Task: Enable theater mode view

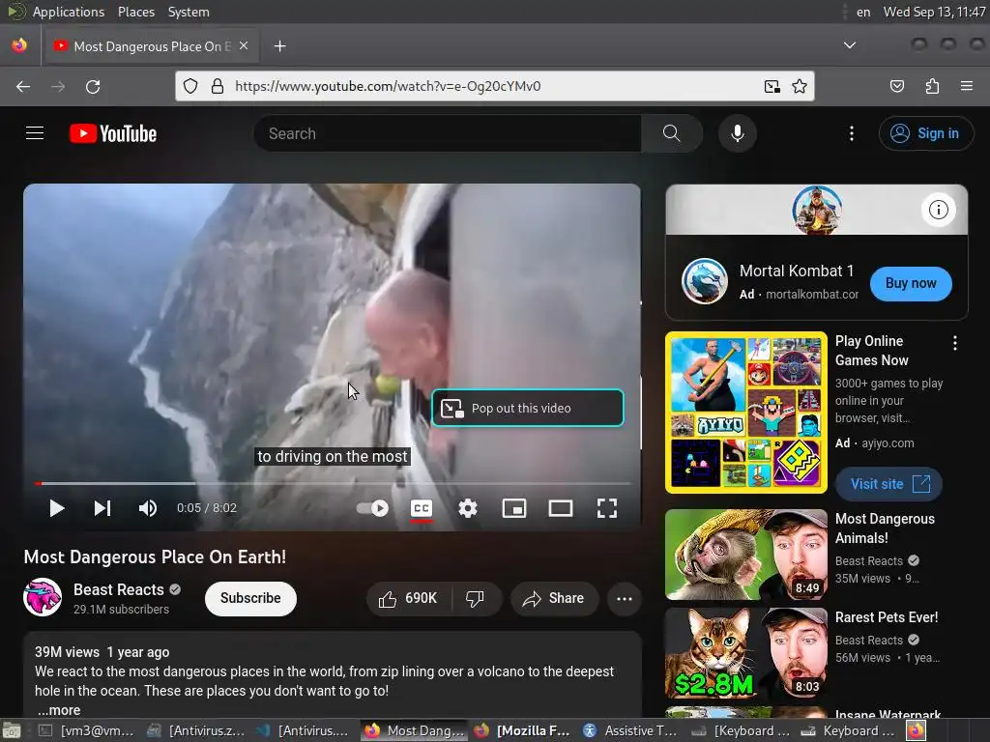Action: click(x=560, y=508)
